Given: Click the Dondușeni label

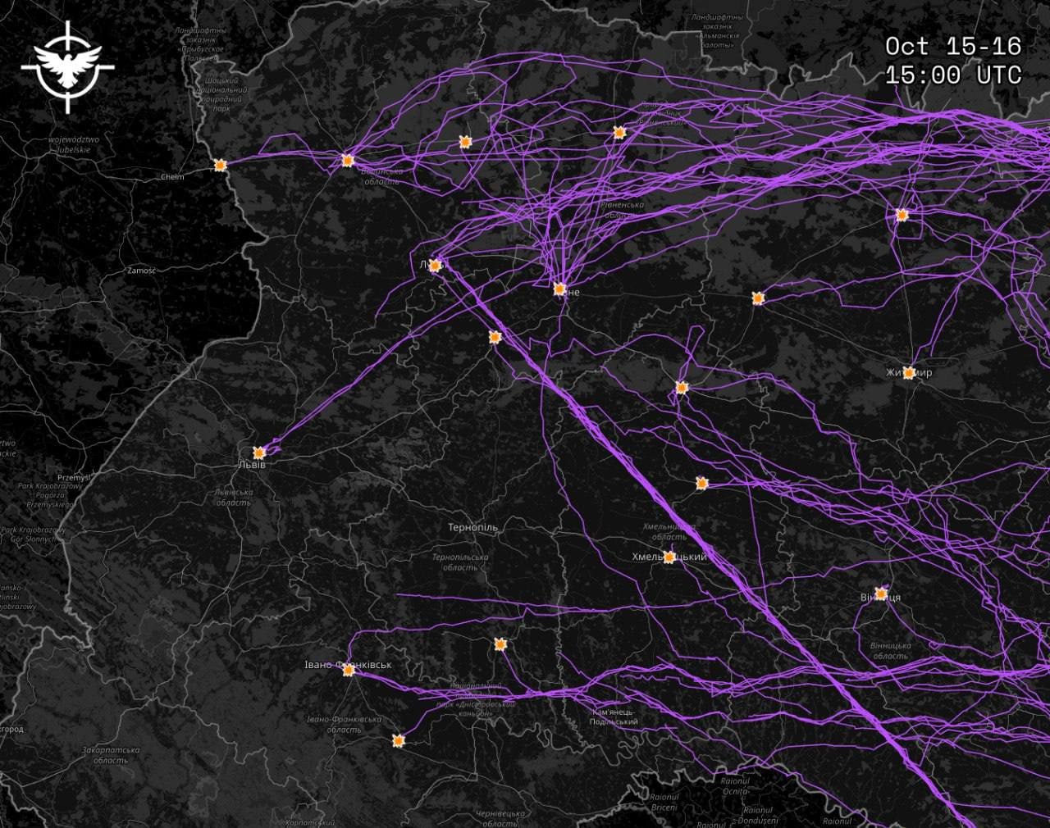Looking at the screenshot, I should click(x=758, y=816).
